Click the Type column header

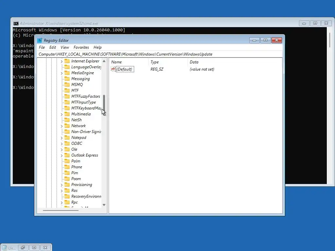[168, 62]
